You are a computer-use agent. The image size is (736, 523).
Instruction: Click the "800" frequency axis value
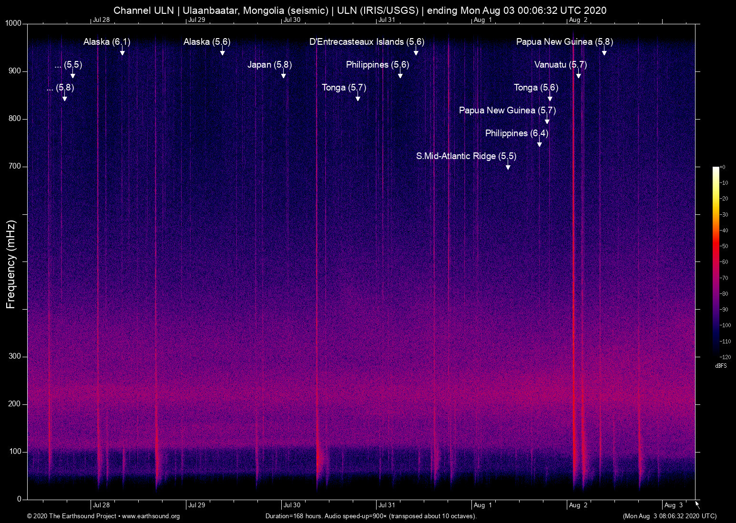tap(15, 119)
